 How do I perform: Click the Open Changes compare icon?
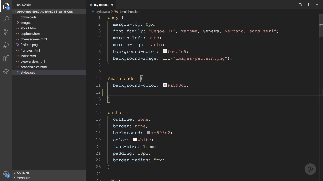pos(300,5)
